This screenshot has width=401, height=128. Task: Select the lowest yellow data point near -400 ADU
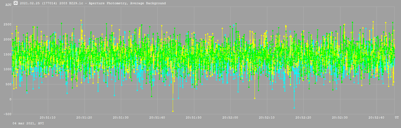[x=173, y=111]
